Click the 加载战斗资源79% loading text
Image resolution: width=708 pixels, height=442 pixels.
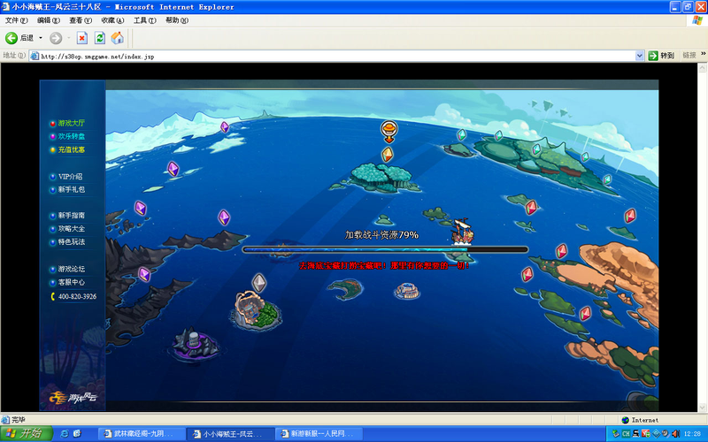coord(381,235)
